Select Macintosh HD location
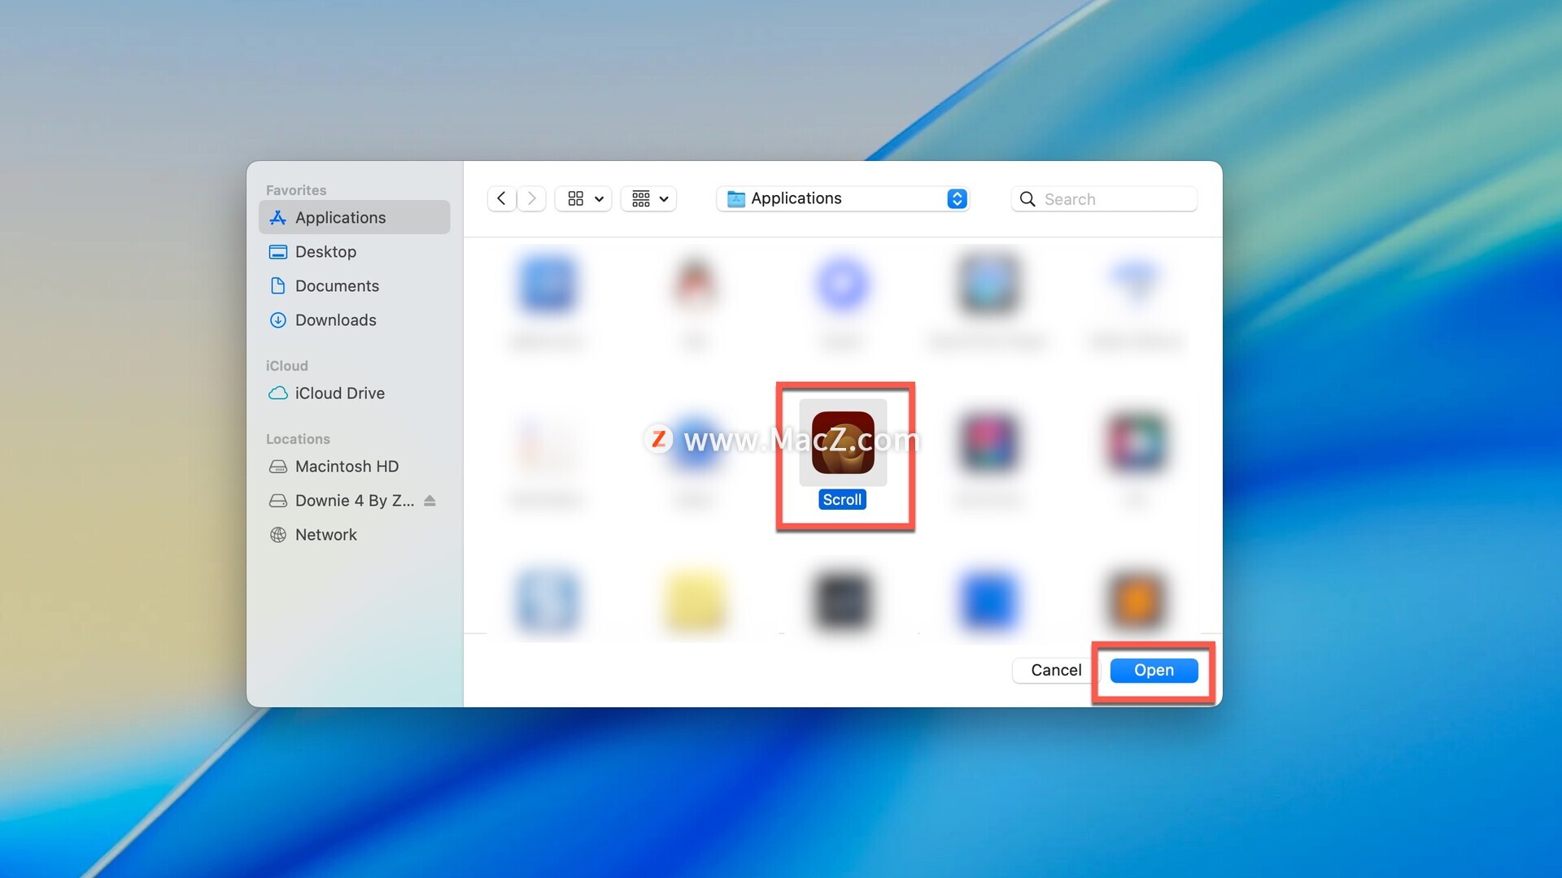This screenshot has width=1562, height=878. 355,466
